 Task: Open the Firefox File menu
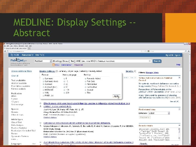(5, 46)
